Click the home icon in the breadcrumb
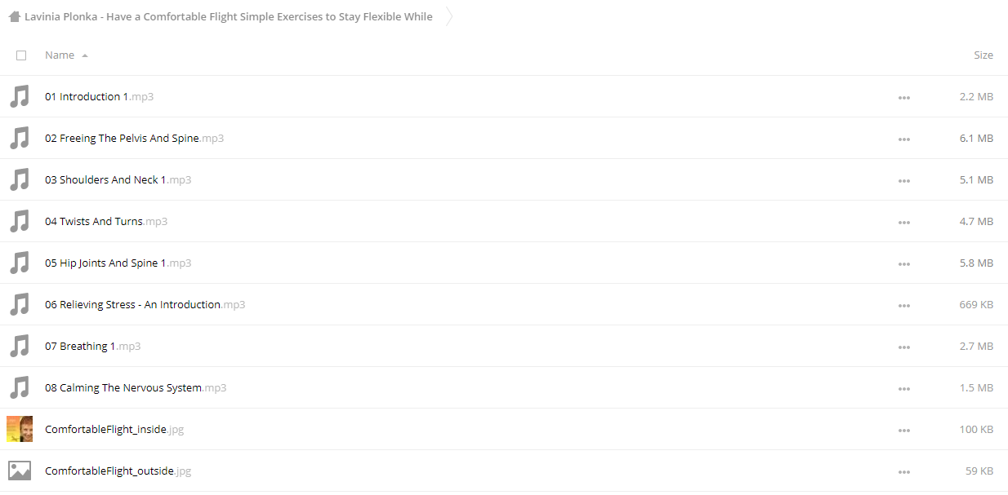 14,16
